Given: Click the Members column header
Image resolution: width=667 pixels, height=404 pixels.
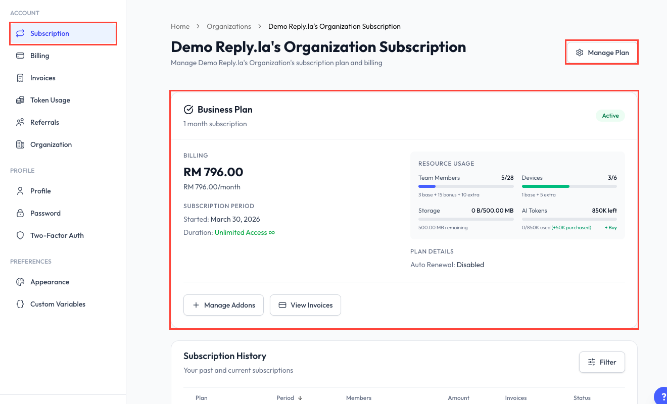Looking at the screenshot, I should 359,398.
